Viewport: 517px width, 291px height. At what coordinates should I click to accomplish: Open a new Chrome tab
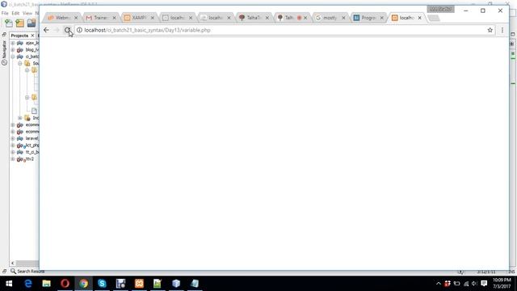pos(434,18)
